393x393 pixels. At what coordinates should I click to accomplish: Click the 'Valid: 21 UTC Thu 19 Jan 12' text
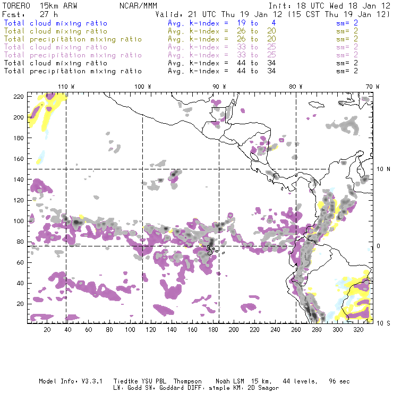tap(219, 14)
